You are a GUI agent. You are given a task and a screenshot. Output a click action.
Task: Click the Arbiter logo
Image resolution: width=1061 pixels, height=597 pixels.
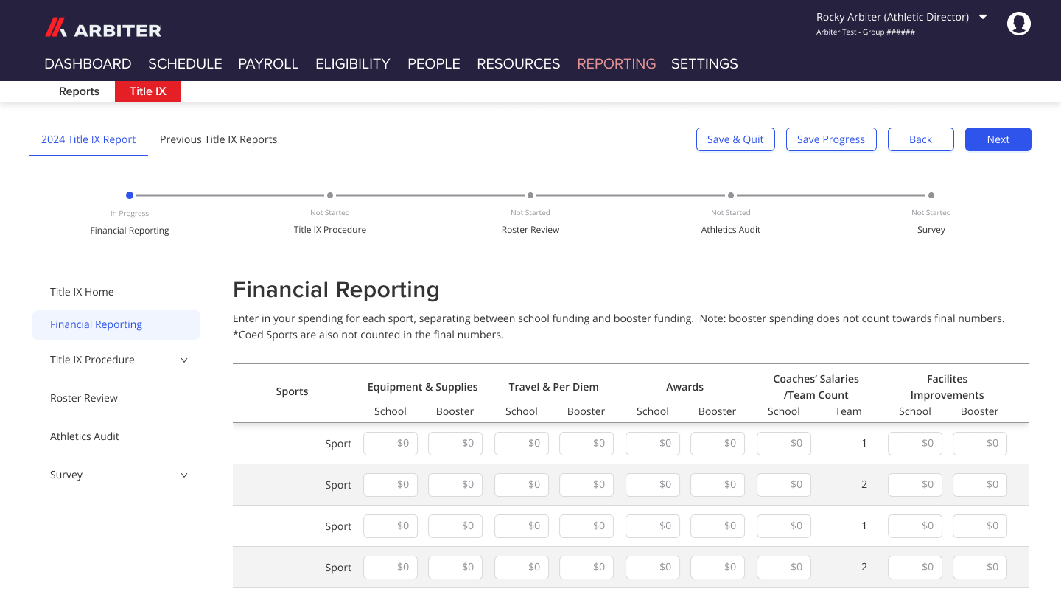click(102, 29)
